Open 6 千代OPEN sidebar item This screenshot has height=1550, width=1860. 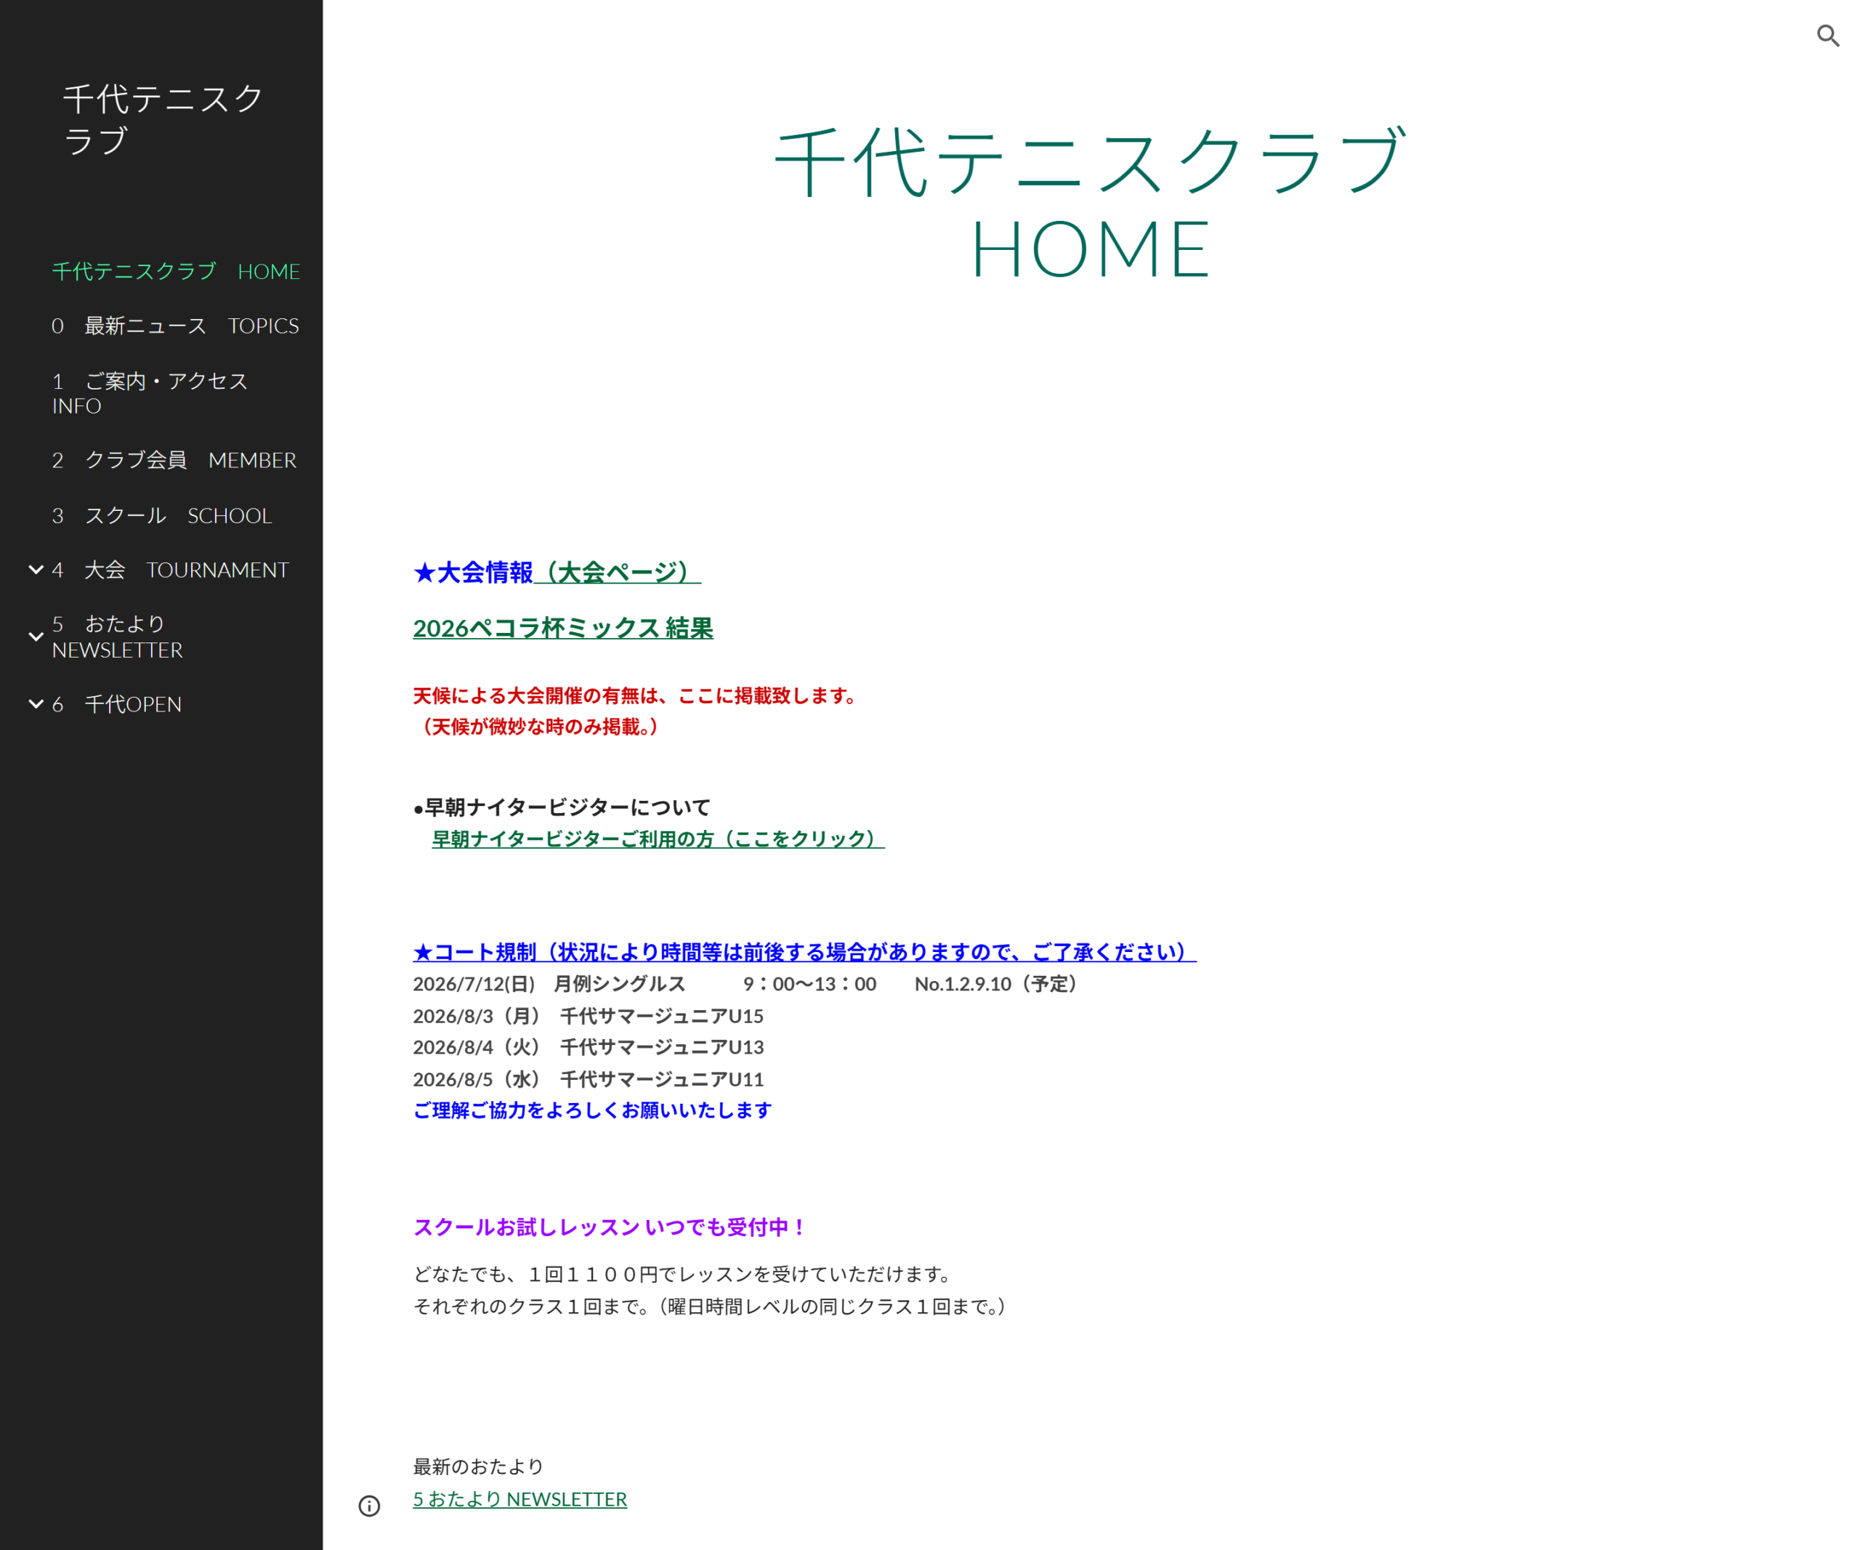116,704
